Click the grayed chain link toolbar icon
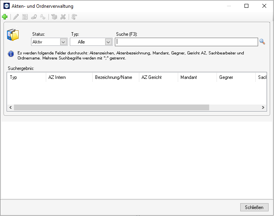The width and height of the screenshot is (274, 216). pos(34,17)
